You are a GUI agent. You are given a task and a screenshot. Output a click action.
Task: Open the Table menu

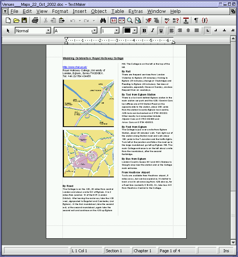coord(118,11)
